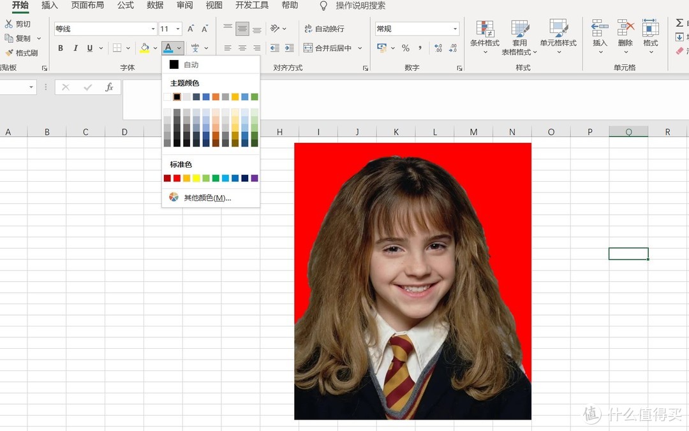Click the phonetic guide 文 icon

point(195,48)
